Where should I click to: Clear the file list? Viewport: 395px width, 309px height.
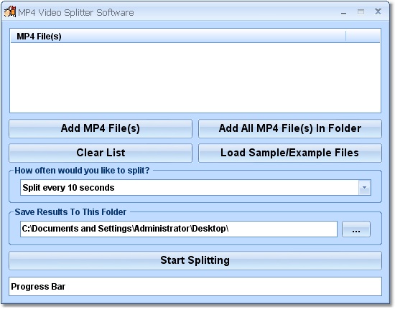tap(101, 153)
